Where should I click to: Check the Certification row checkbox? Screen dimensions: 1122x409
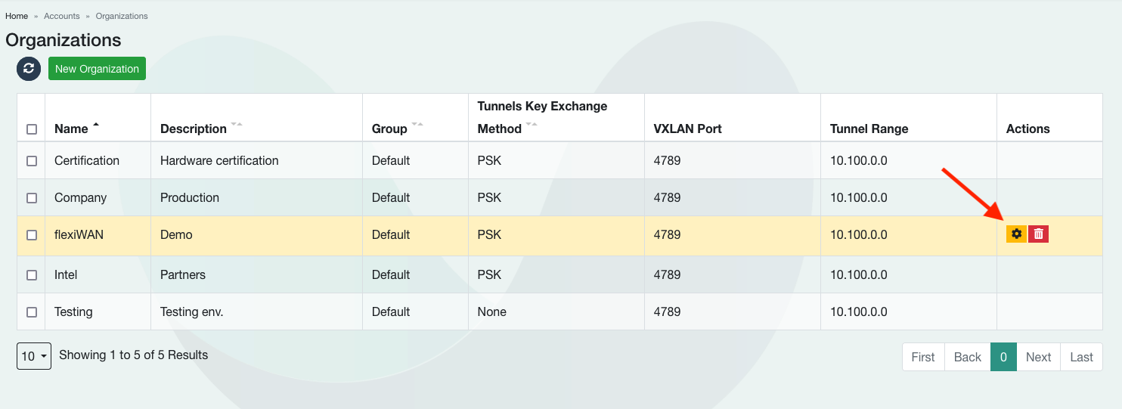(x=32, y=161)
